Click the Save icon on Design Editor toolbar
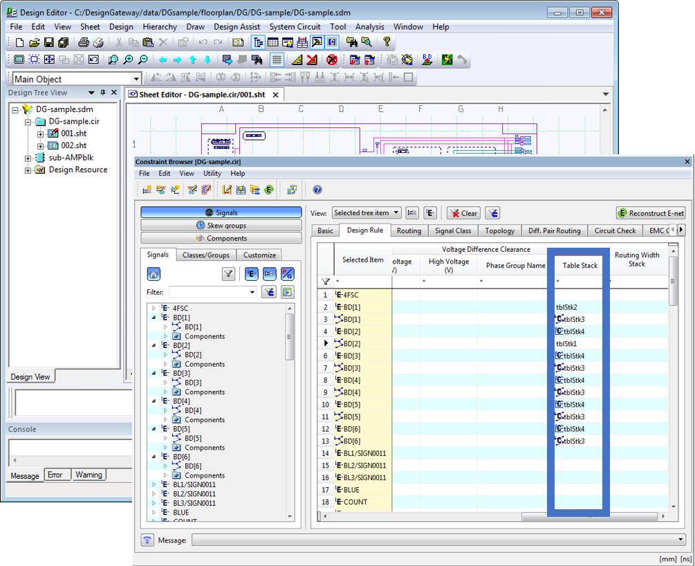695x566 pixels. coord(50,42)
